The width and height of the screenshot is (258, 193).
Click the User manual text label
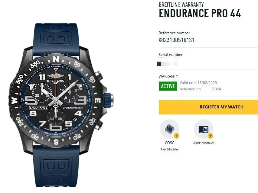203,143
